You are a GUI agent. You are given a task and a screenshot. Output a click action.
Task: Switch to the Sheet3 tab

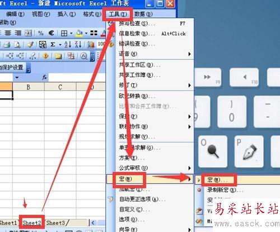click(x=55, y=222)
